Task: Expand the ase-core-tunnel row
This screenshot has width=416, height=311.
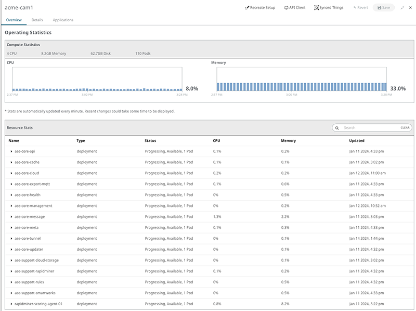Action: coord(11,238)
